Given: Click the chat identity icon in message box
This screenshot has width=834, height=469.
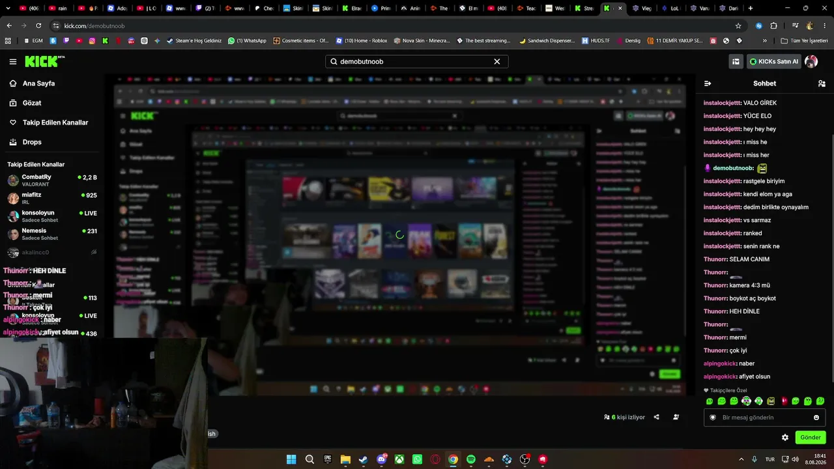Looking at the screenshot, I should pos(713,418).
